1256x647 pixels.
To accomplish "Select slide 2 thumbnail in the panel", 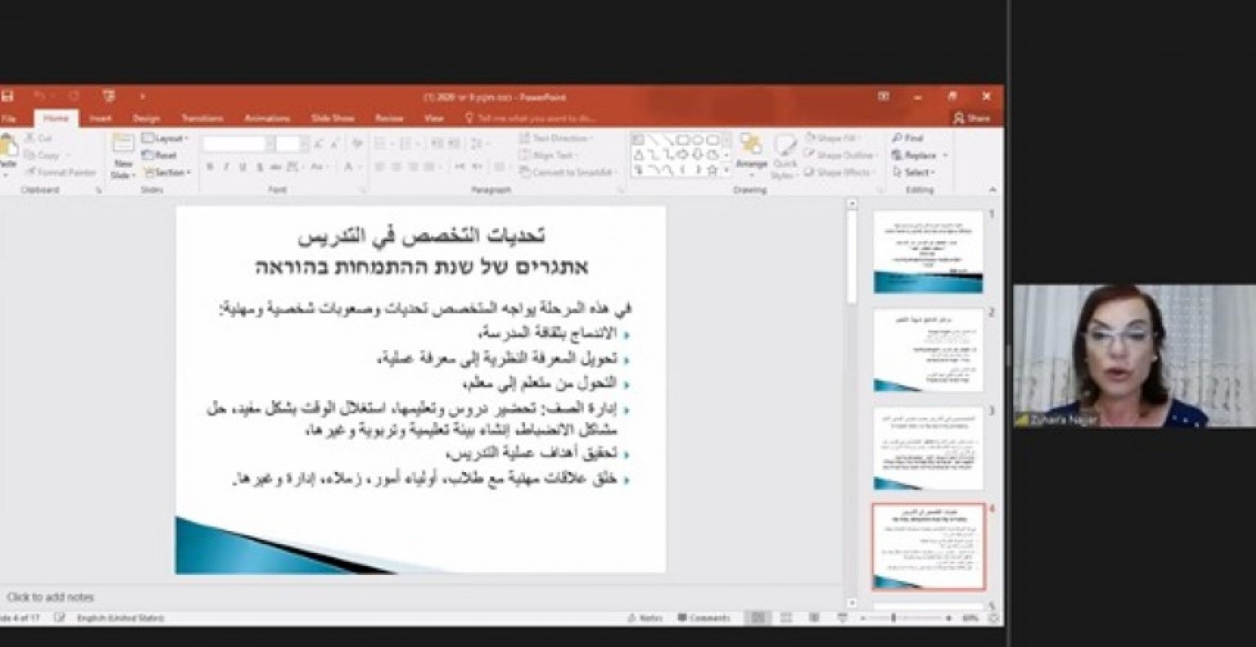I will (x=927, y=350).
